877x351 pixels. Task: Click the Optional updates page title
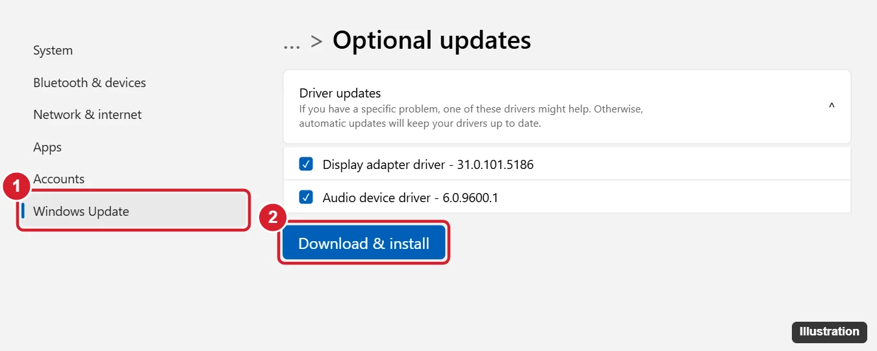[432, 40]
